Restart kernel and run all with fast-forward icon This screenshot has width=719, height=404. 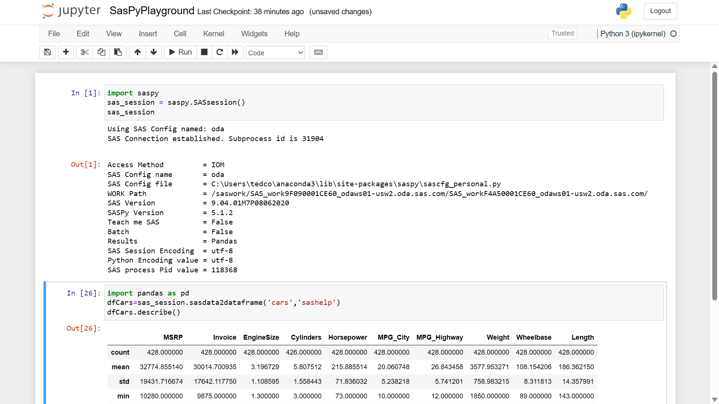pos(235,52)
